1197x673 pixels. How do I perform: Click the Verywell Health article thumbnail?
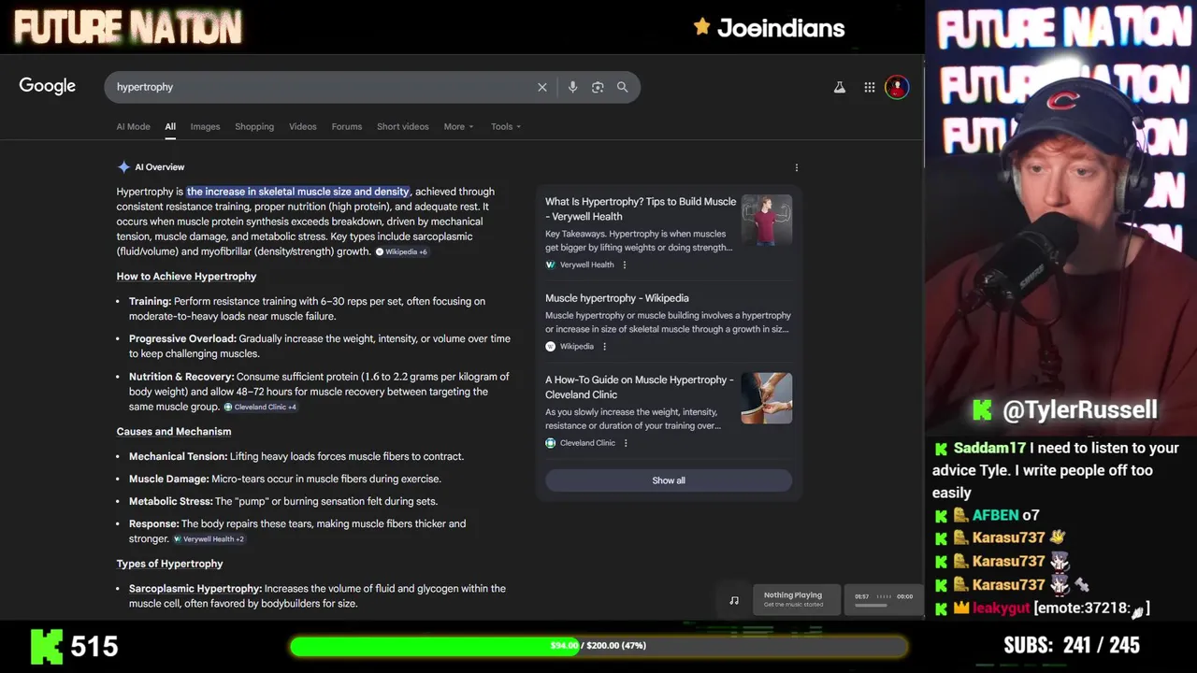coord(767,220)
